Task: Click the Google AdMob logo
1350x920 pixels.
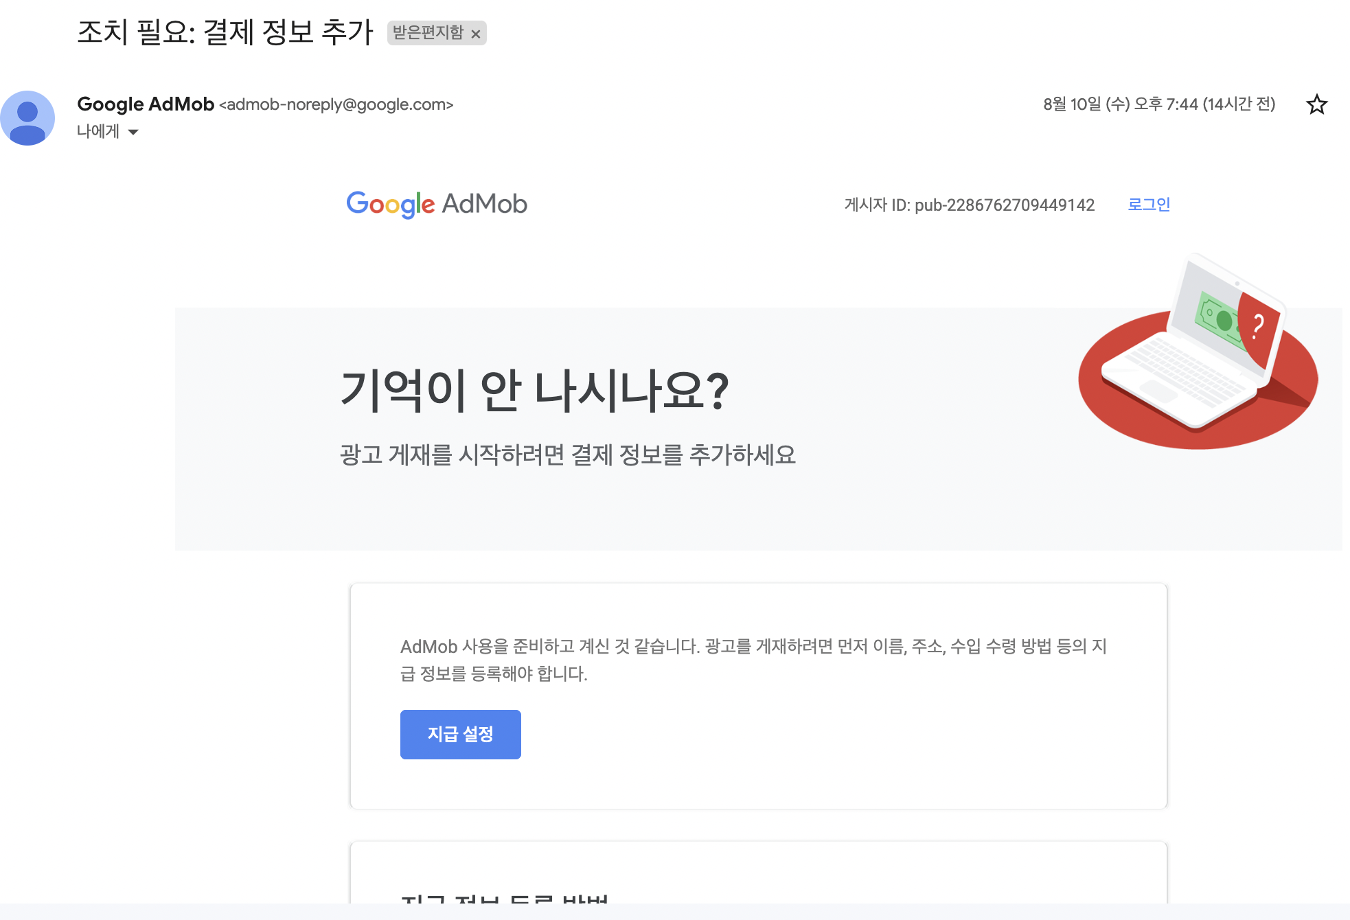Action: [437, 204]
